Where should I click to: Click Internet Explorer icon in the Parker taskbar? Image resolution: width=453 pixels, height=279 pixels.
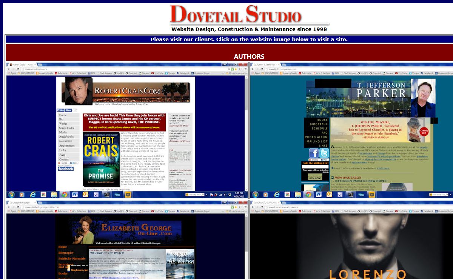[276, 195]
